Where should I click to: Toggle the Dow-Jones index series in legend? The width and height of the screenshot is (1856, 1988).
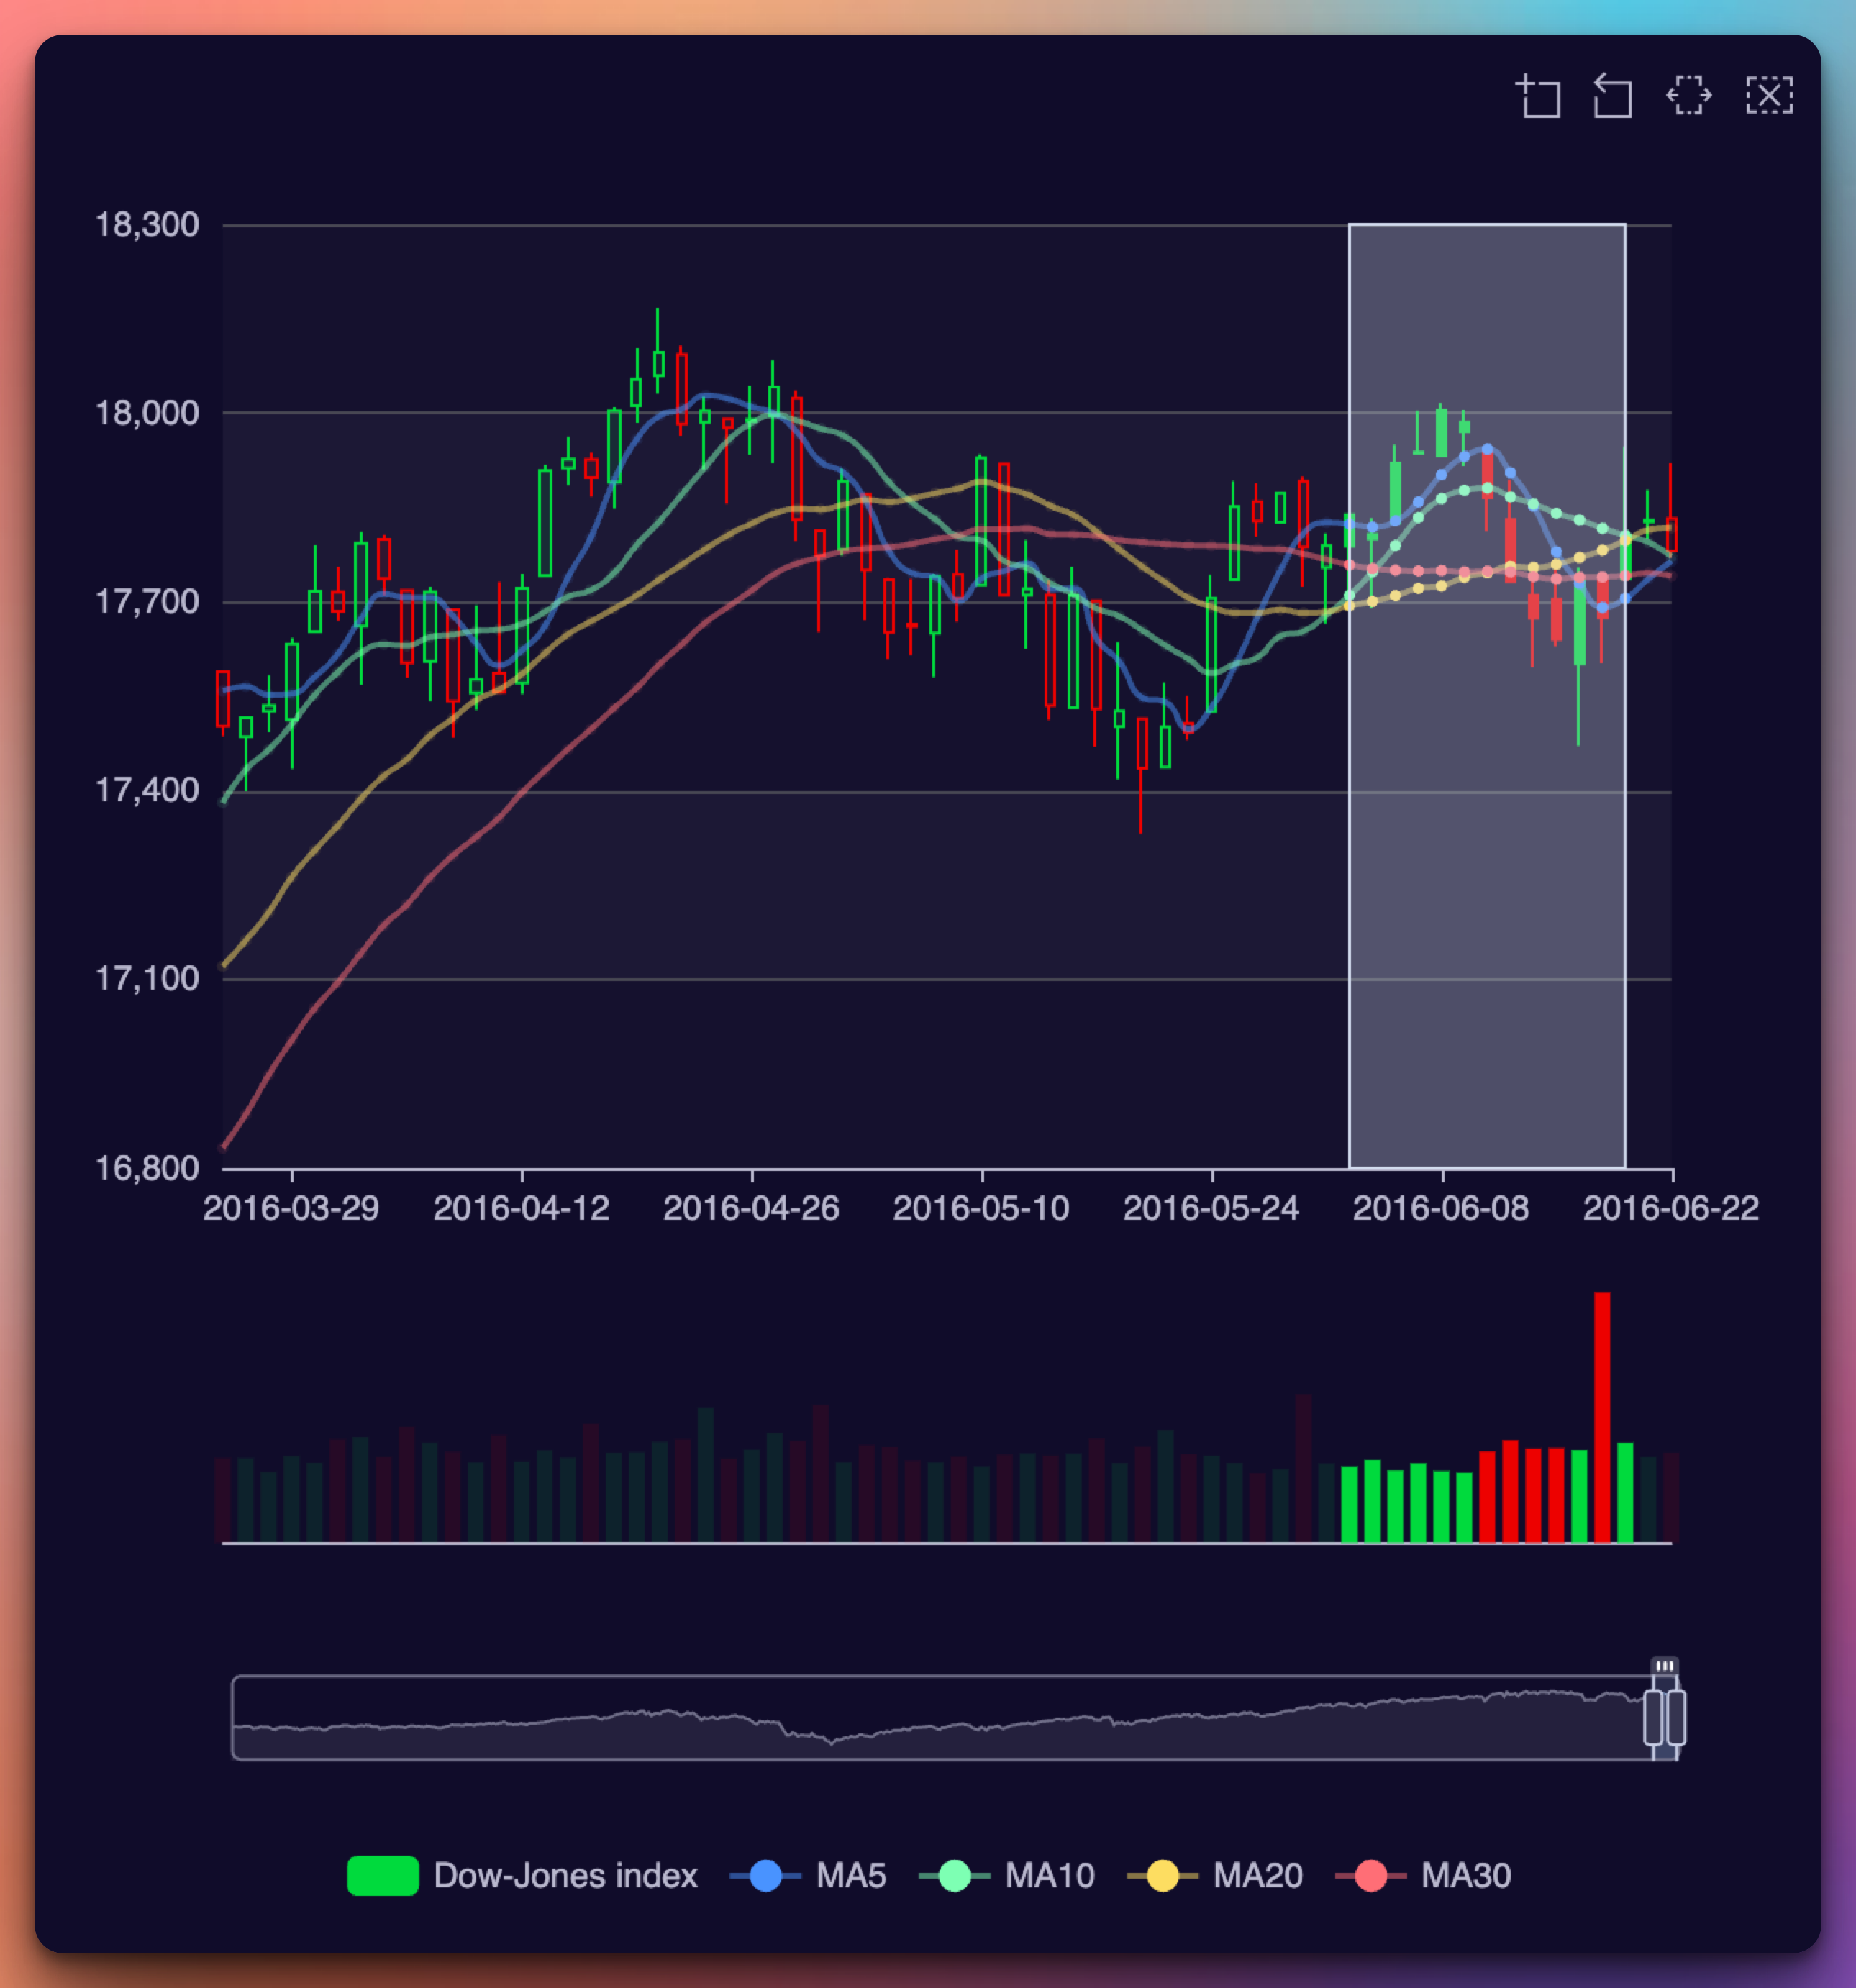[522, 1875]
